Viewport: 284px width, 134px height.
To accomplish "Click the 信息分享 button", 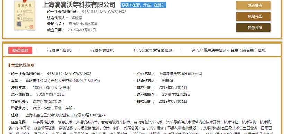I will (253, 17).
